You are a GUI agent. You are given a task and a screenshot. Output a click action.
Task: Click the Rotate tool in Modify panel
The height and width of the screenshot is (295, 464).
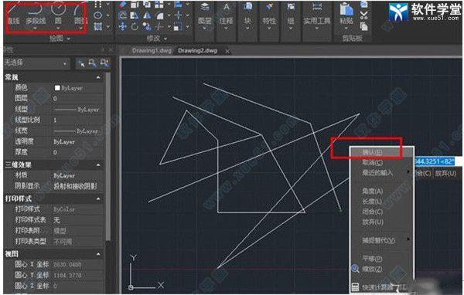point(135,27)
